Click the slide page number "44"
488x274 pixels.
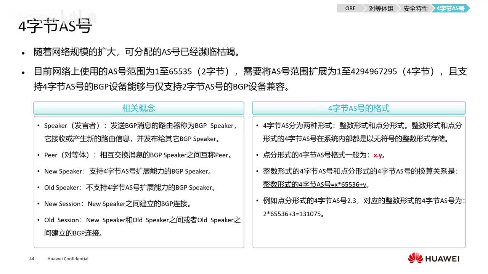click(32, 259)
